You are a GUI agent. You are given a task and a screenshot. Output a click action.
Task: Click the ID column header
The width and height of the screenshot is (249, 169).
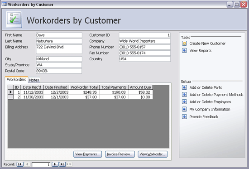point(17,87)
